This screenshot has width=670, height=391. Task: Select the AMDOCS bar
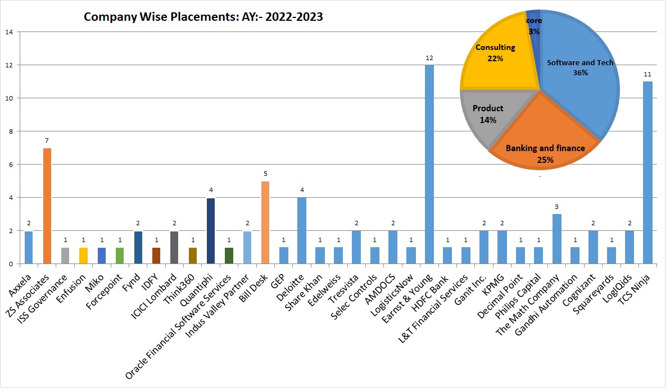pos(393,247)
